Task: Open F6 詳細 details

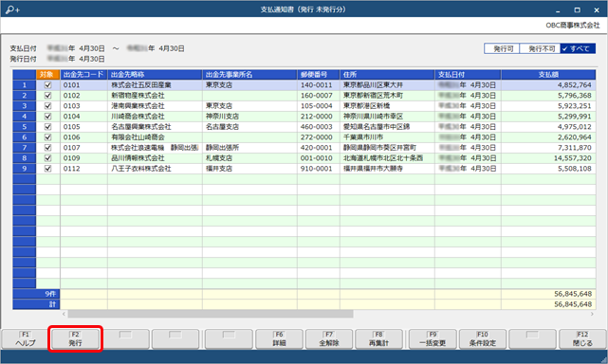Action: tap(279, 339)
